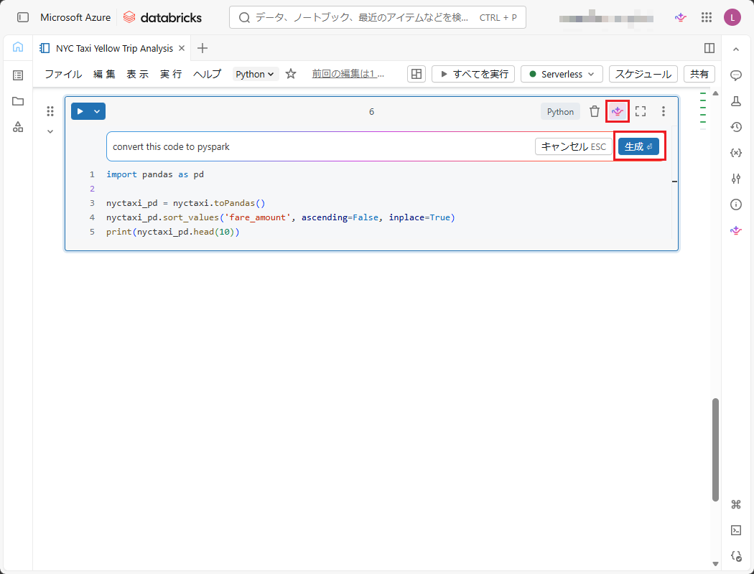Collapse the cell using the chevron arrow
This screenshot has width=754, height=574.
[50, 131]
